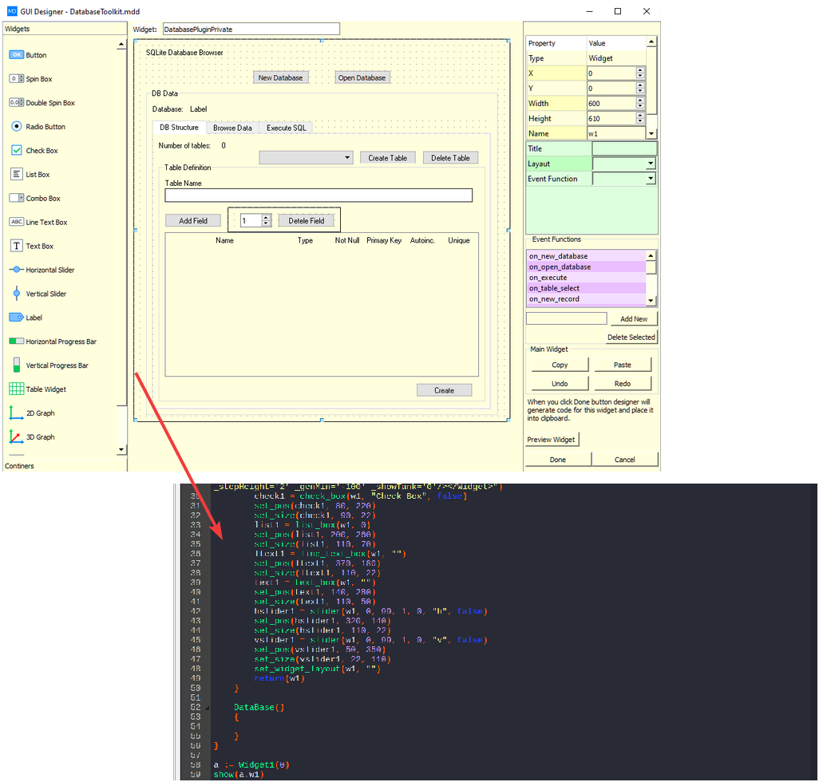Pick the Spin Box widget icon
This screenshot has width=819, height=782.
[17, 79]
